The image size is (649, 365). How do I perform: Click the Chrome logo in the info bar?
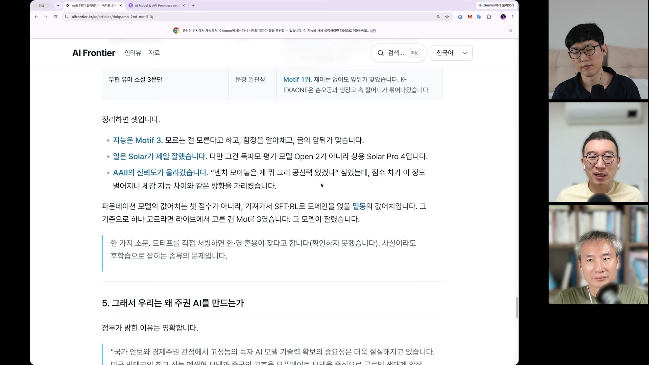point(176,30)
